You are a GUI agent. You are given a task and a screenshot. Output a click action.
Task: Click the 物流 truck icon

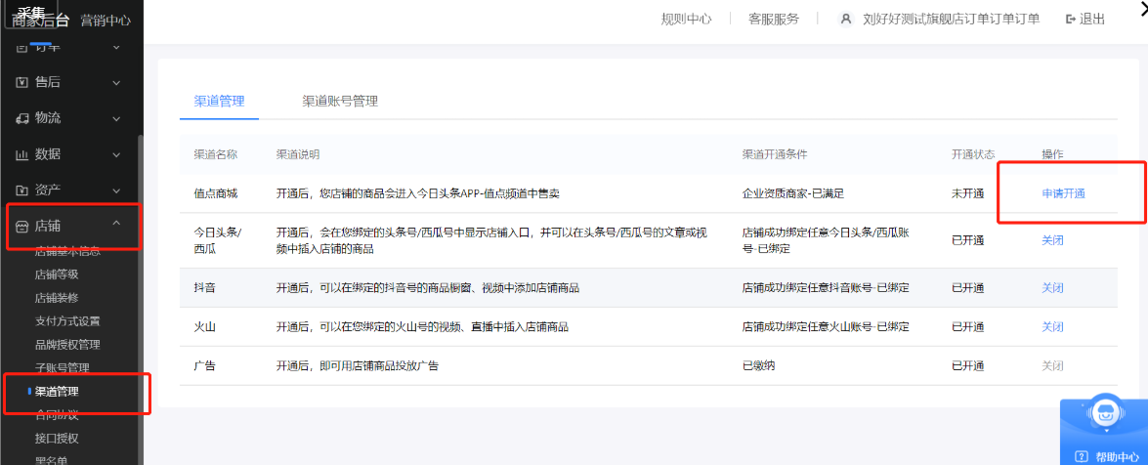pos(21,118)
